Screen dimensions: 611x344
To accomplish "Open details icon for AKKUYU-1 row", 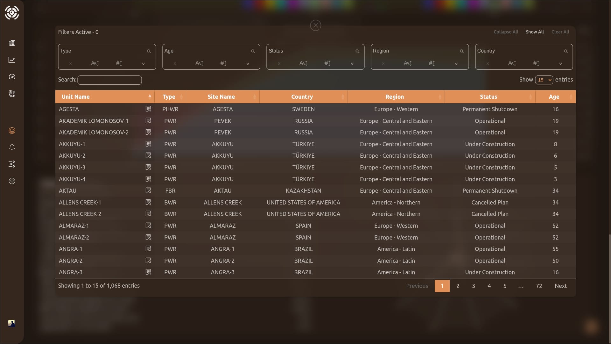I will tap(148, 144).
